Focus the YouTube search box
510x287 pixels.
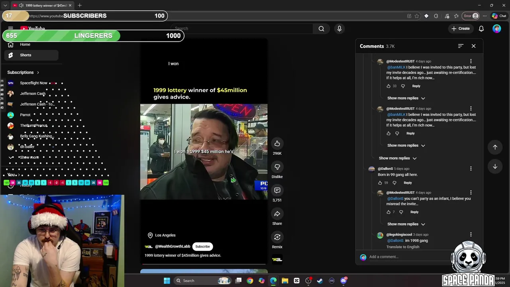click(x=242, y=29)
